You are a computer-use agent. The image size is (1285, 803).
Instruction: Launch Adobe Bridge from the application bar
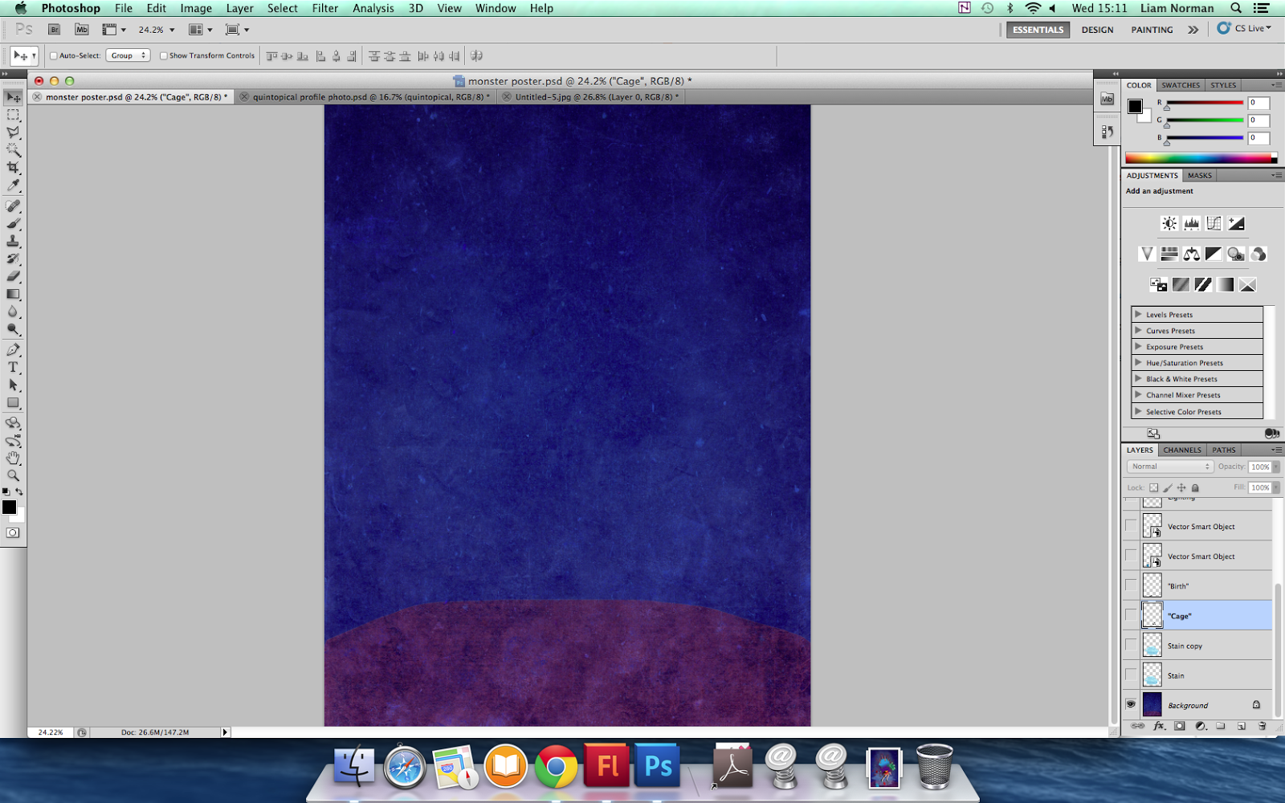click(x=54, y=30)
